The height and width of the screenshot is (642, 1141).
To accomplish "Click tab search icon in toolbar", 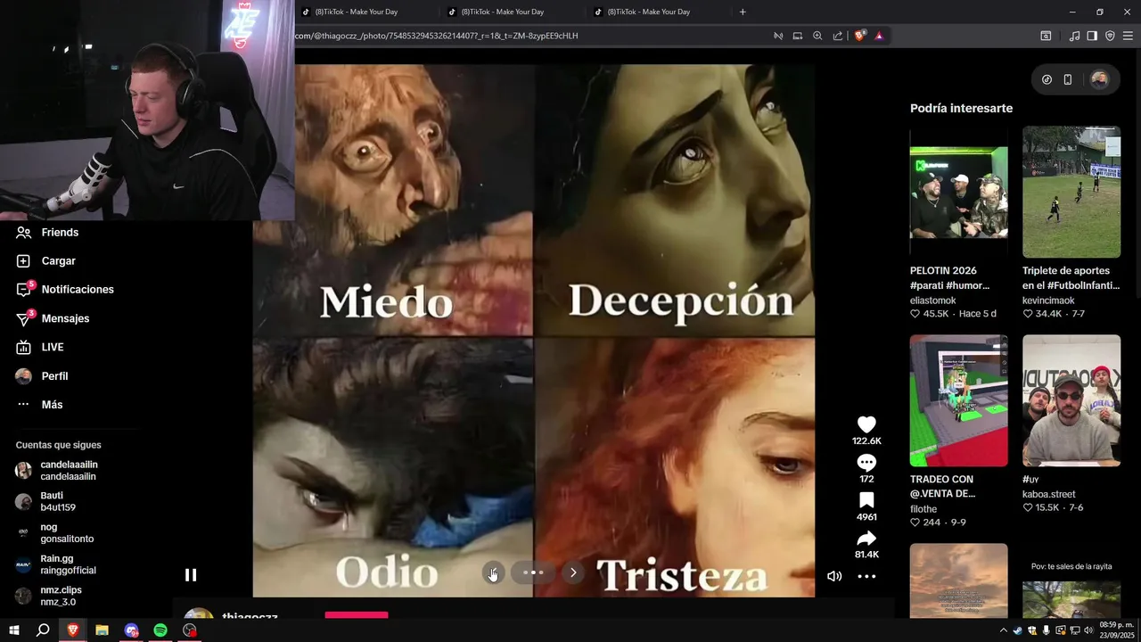I will pyautogui.click(x=1046, y=36).
